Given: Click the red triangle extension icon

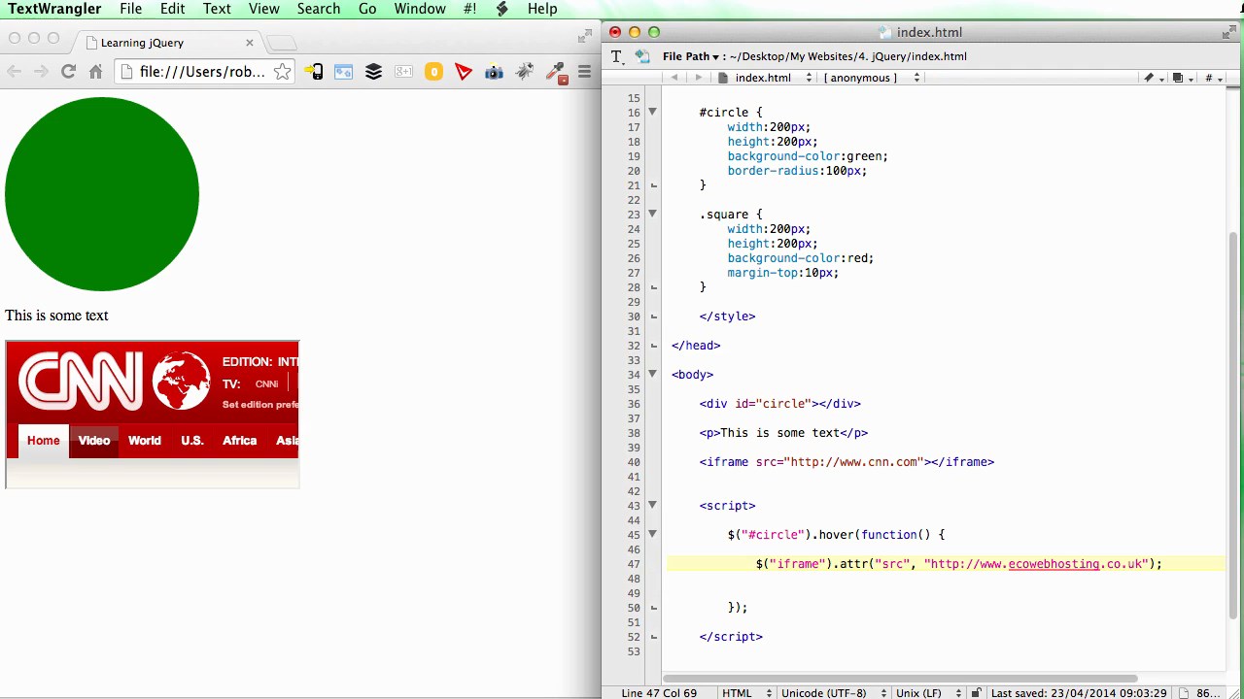Looking at the screenshot, I should (464, 71).
